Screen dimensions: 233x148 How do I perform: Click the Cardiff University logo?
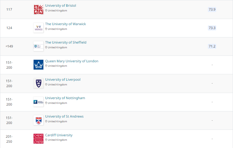click(x=38, y=139)
